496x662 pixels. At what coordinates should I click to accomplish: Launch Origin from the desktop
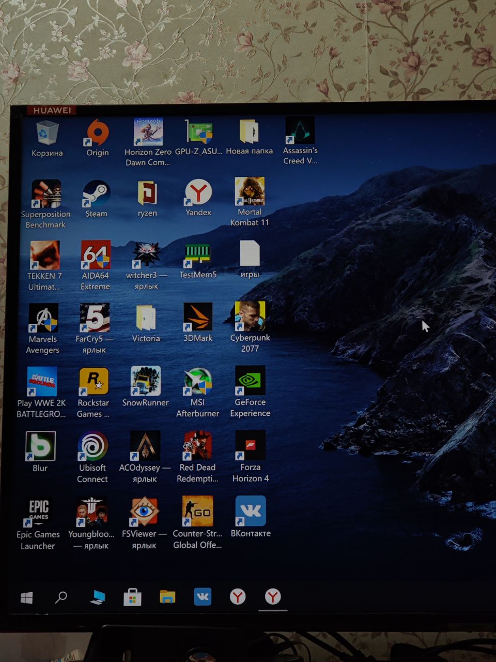pos(97,133)
